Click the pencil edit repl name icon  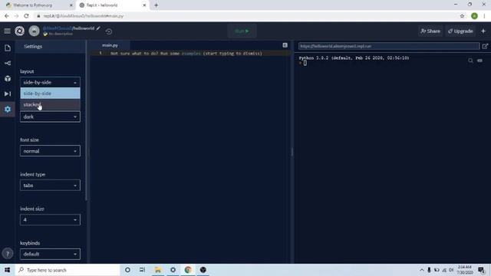point(98,28)
